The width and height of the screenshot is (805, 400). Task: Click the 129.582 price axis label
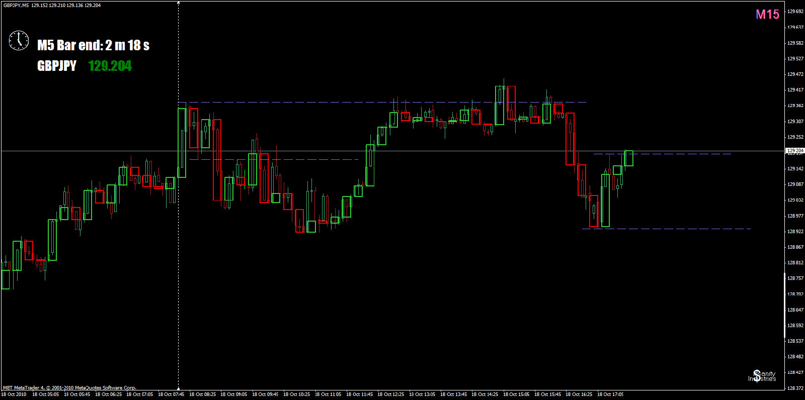click(795, 43)
